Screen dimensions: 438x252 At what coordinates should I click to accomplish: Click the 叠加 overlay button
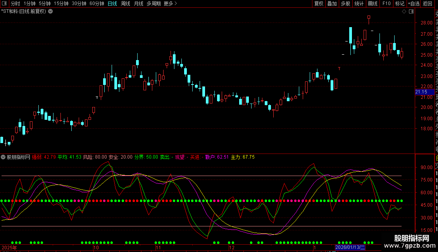coord(332,4)
